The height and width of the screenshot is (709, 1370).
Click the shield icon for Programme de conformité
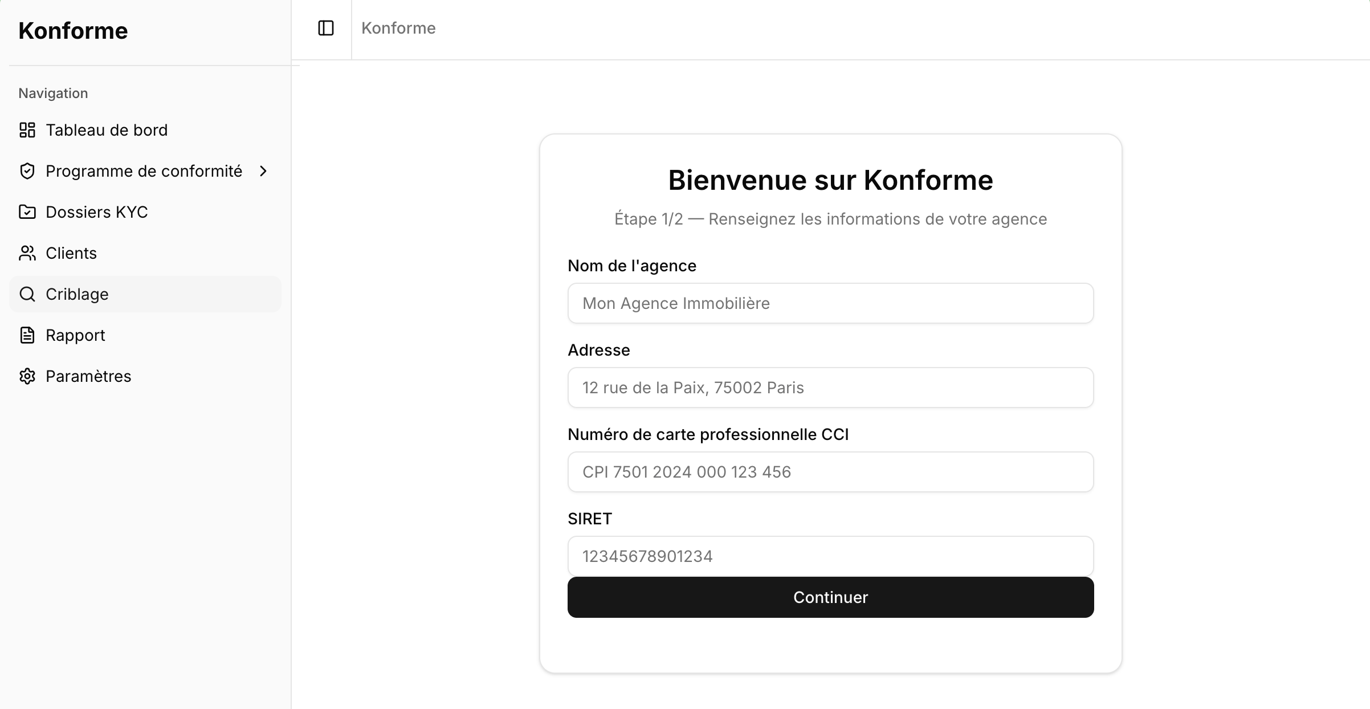[x=27, y=171]
